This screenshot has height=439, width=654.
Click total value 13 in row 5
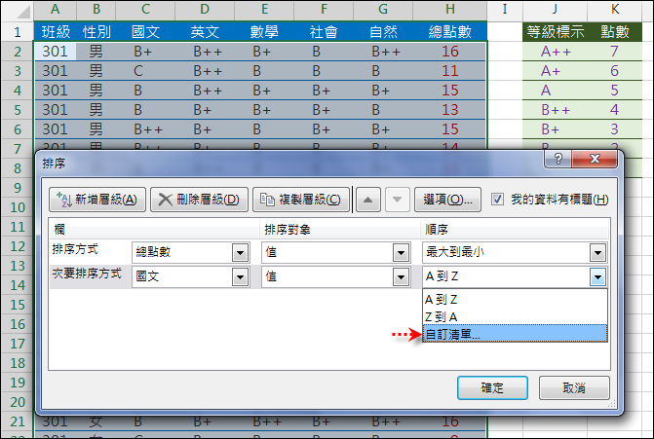[x=450, y=110]
